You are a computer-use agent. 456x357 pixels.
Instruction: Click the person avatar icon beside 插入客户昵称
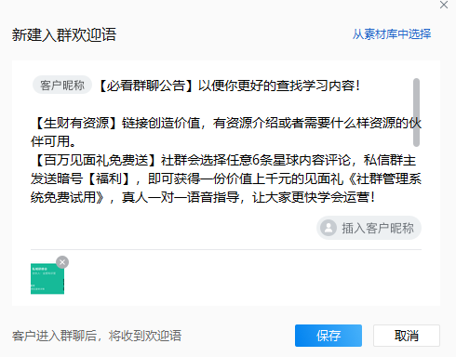329,228
